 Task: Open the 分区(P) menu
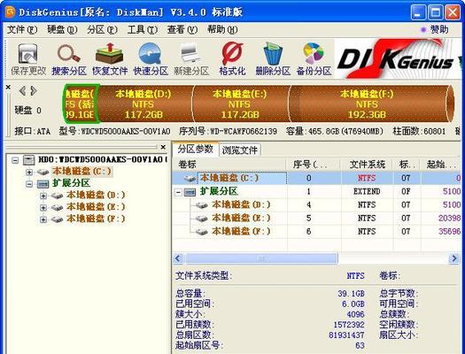tap(102, 29)
